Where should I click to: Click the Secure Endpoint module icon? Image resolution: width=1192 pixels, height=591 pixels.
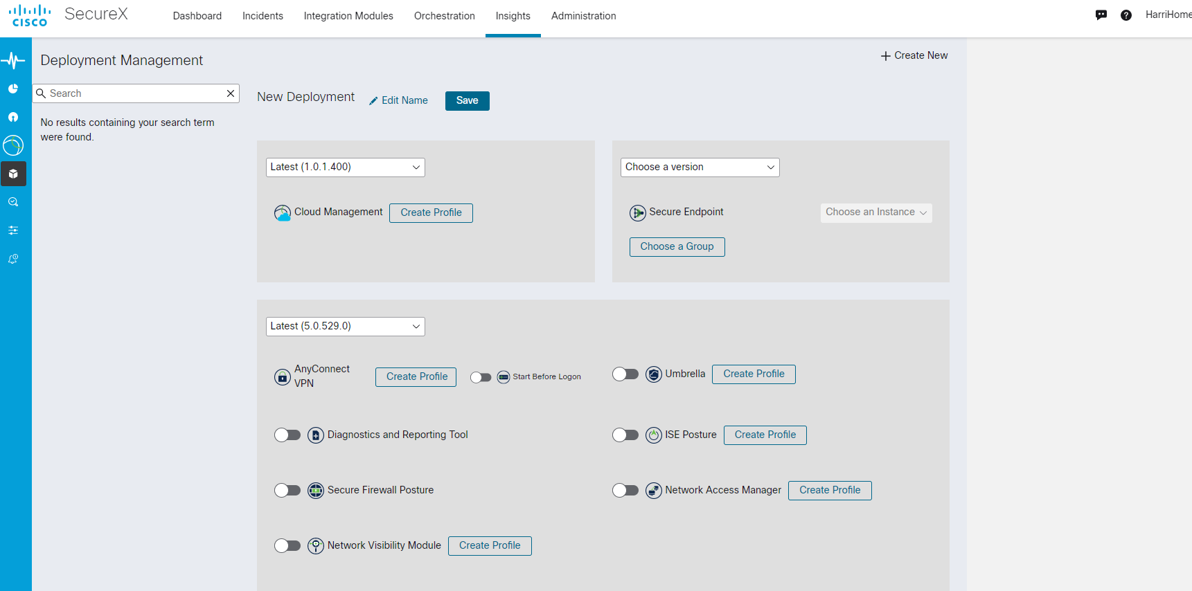tap(638, 213)
